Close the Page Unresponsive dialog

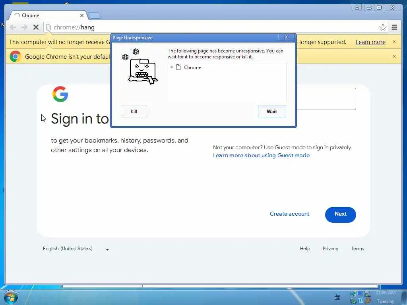[x=286, y=37]
